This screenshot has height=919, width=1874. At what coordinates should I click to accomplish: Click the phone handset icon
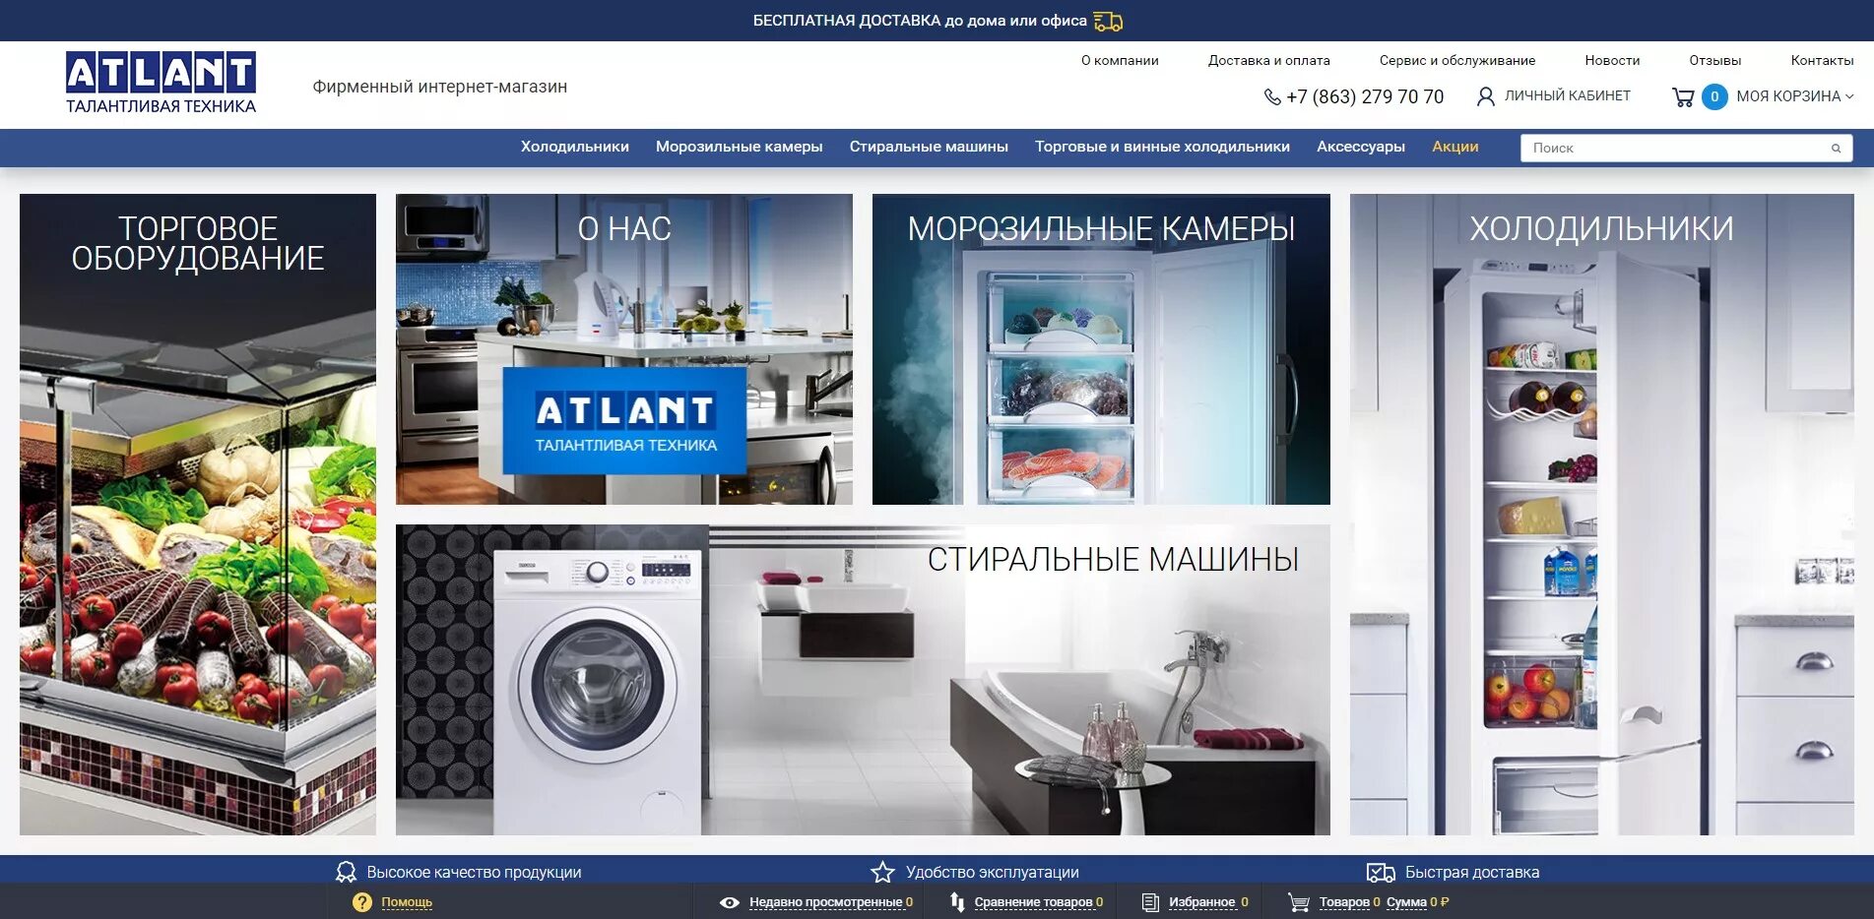1272,96
